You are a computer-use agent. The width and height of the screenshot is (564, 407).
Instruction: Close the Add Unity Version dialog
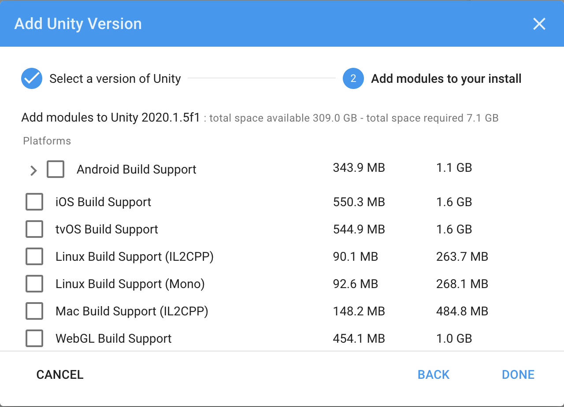click(x=539, y=24)
